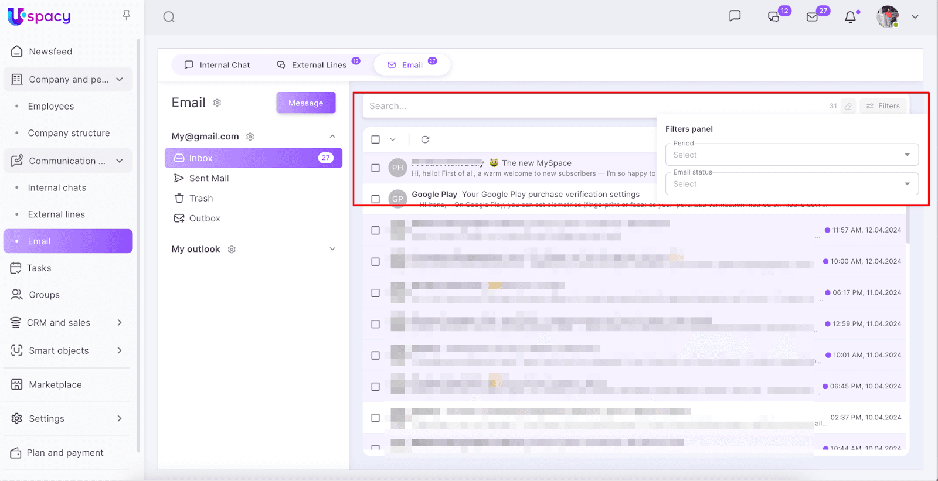Viewport: 938px width, 481px height.
Task: Open email icon with 27 badge
Action: [813, 17]
